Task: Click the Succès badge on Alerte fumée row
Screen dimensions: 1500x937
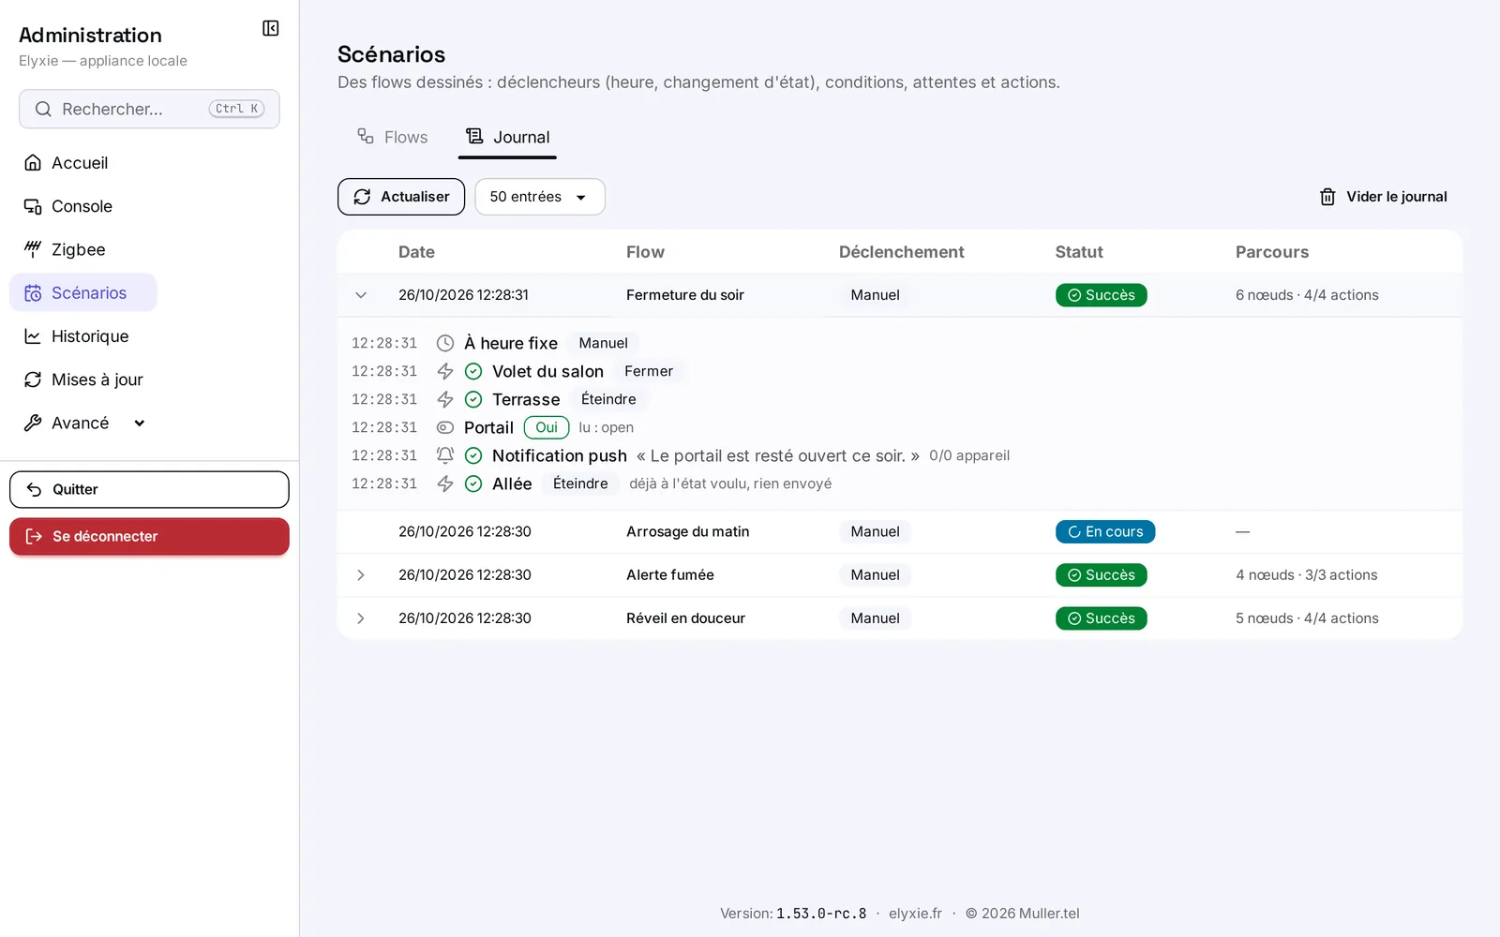Action: [x=1102, y=575]
